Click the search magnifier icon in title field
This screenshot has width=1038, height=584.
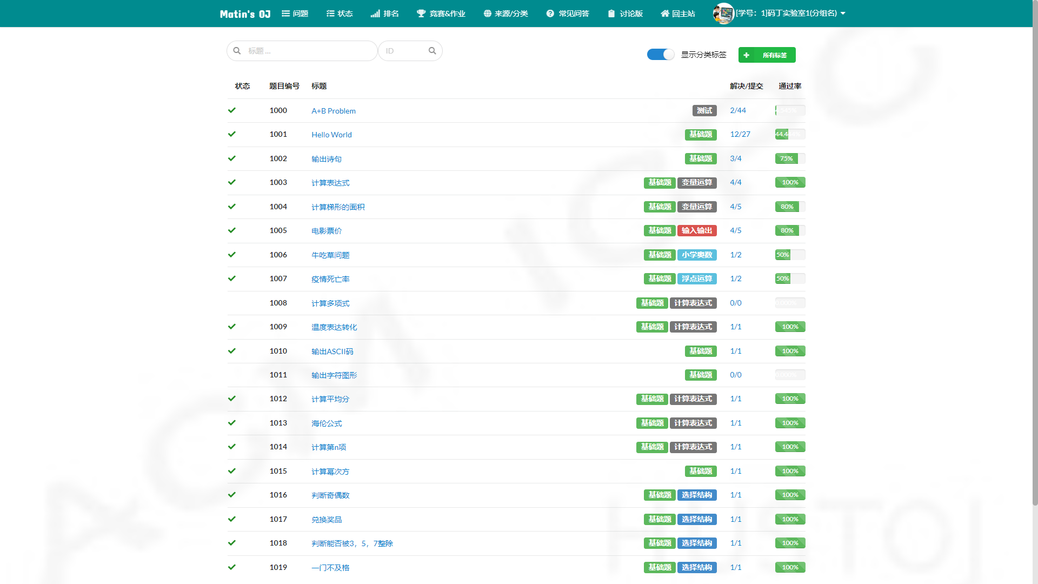(237, 51)
